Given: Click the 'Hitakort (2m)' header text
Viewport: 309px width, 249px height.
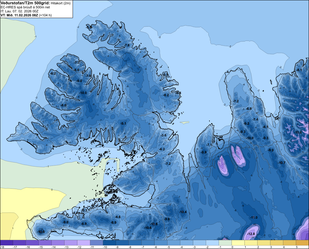Looking at the screenshot, I should coord(61,3).
